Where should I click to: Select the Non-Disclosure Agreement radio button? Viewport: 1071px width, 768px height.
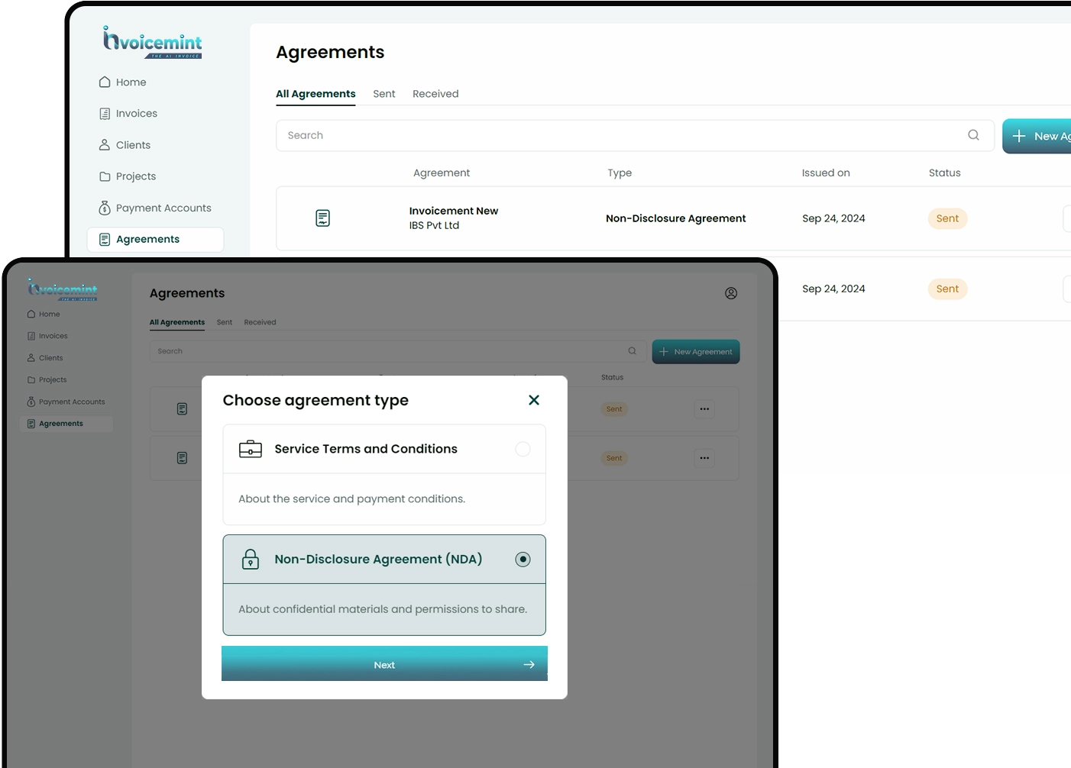tap(523, 559)
